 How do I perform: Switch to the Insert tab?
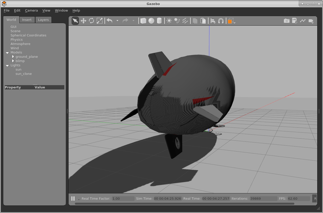tap(27, 20)
